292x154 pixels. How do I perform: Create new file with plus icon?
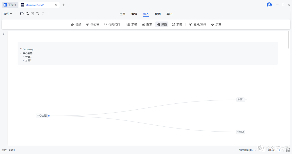[x=27, y=14]
